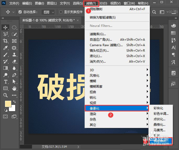The height and width of the screenshot is (150, 179).
Task: Expand the 3D filter submenu
Action: [x=117, y=70]
